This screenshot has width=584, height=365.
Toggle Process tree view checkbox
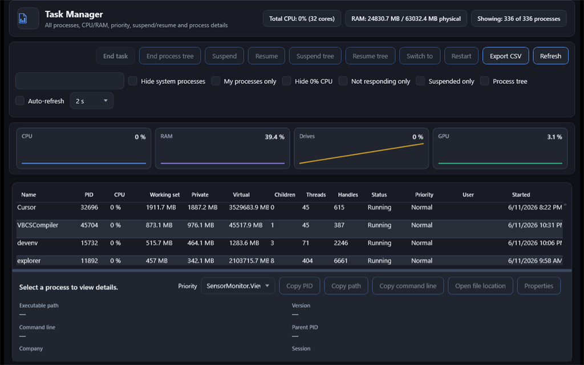pyautogui.click(x=485, y=81)
